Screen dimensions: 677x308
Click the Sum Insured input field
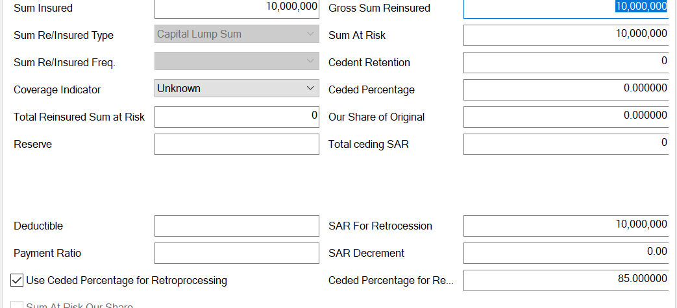pyautogui.click(x=237, y=8)
